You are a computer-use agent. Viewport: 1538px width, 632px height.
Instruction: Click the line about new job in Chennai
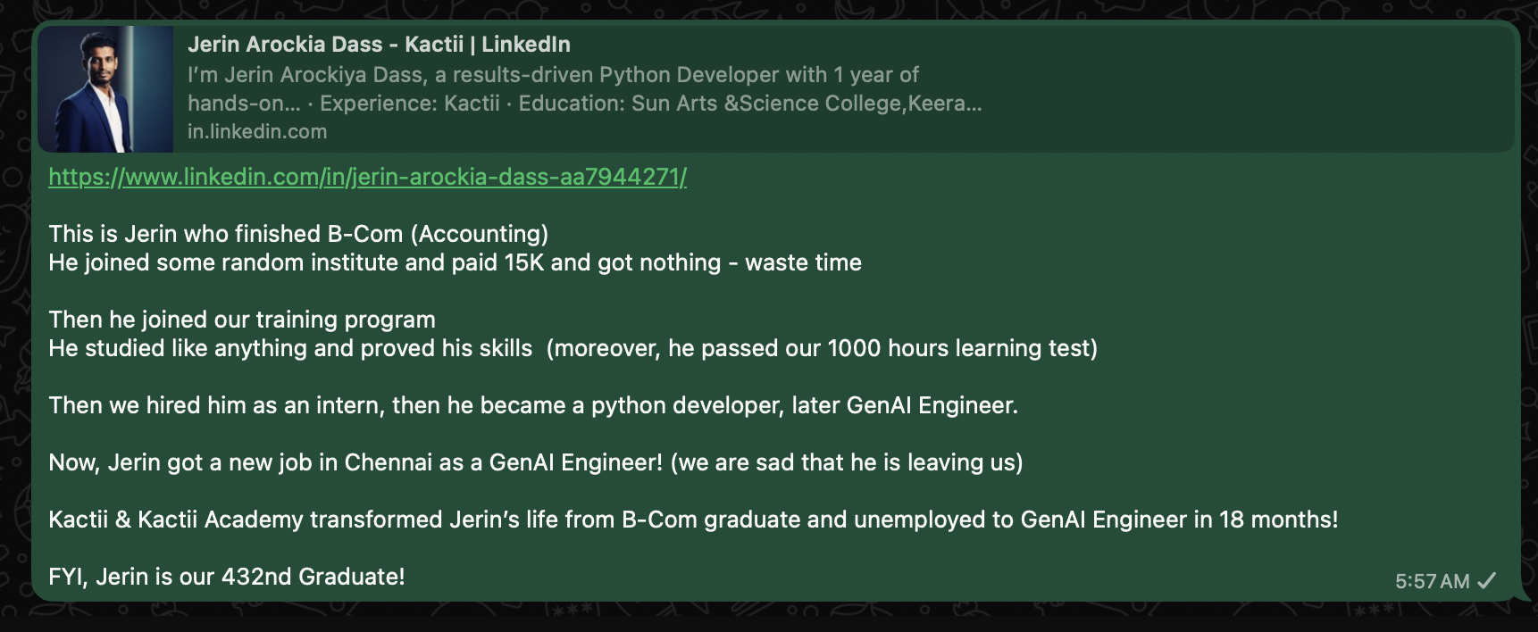pos(355,462)
